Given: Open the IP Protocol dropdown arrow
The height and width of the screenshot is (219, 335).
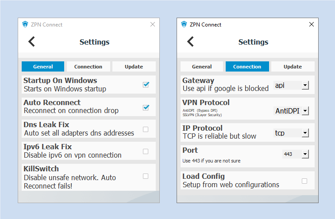Looking at the screenshot, I should click(x=305, y=133).
